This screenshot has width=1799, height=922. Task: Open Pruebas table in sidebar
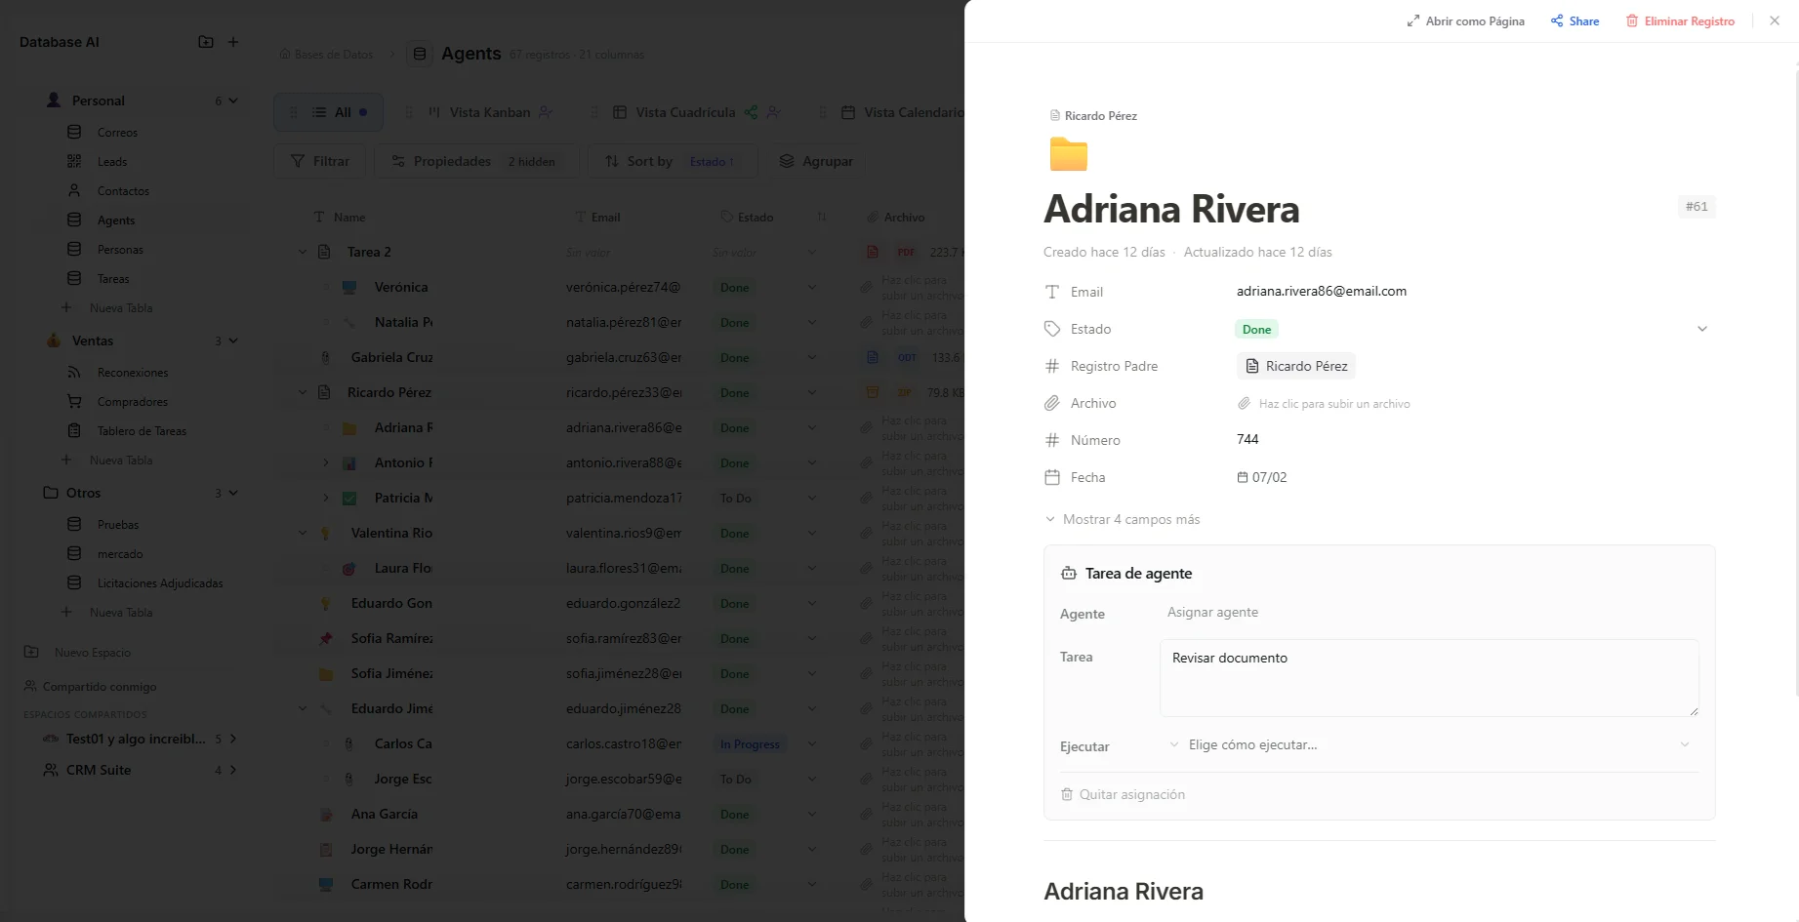pyautogui.click(x=118, y=524)
